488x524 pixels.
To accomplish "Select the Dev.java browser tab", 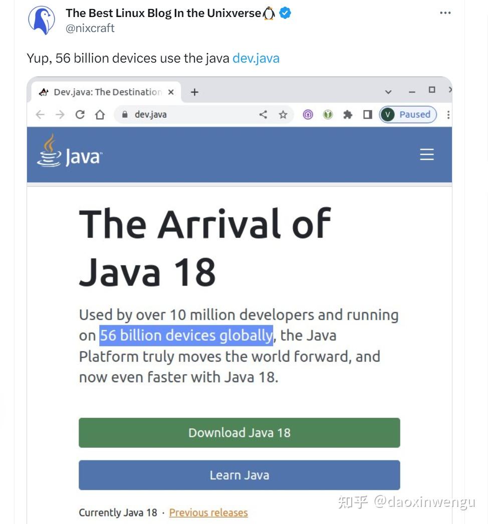I will 103,92.
